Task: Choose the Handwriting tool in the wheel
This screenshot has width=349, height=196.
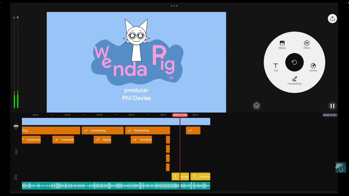Action: pos(294,81)
